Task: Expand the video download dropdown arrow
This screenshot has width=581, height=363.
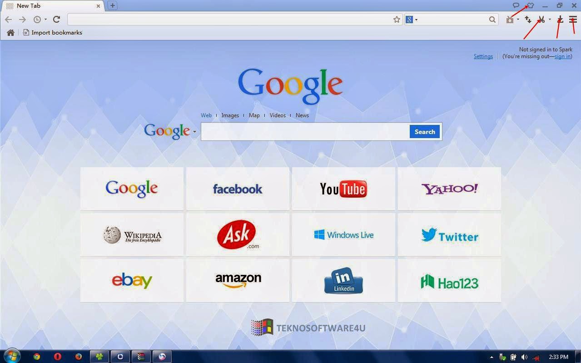Action: point(518,20)
